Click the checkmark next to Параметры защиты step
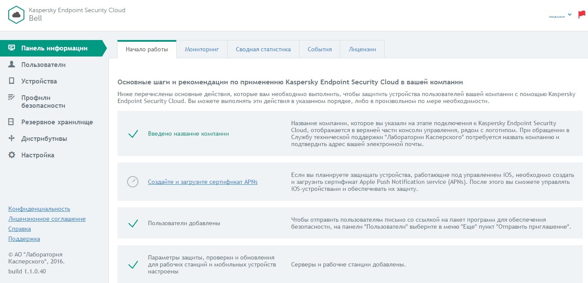Viewport: 588px width, 283px height. click(x=133, y=265)
